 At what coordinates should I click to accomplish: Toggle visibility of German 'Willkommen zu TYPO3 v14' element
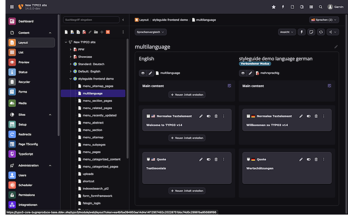point(308,116)
